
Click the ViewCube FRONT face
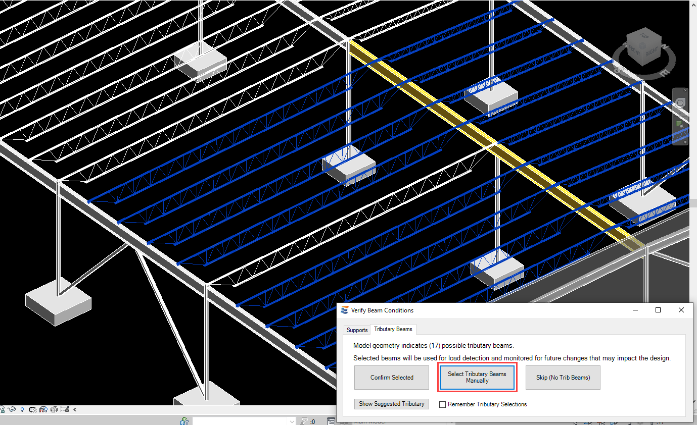point(634,52)
